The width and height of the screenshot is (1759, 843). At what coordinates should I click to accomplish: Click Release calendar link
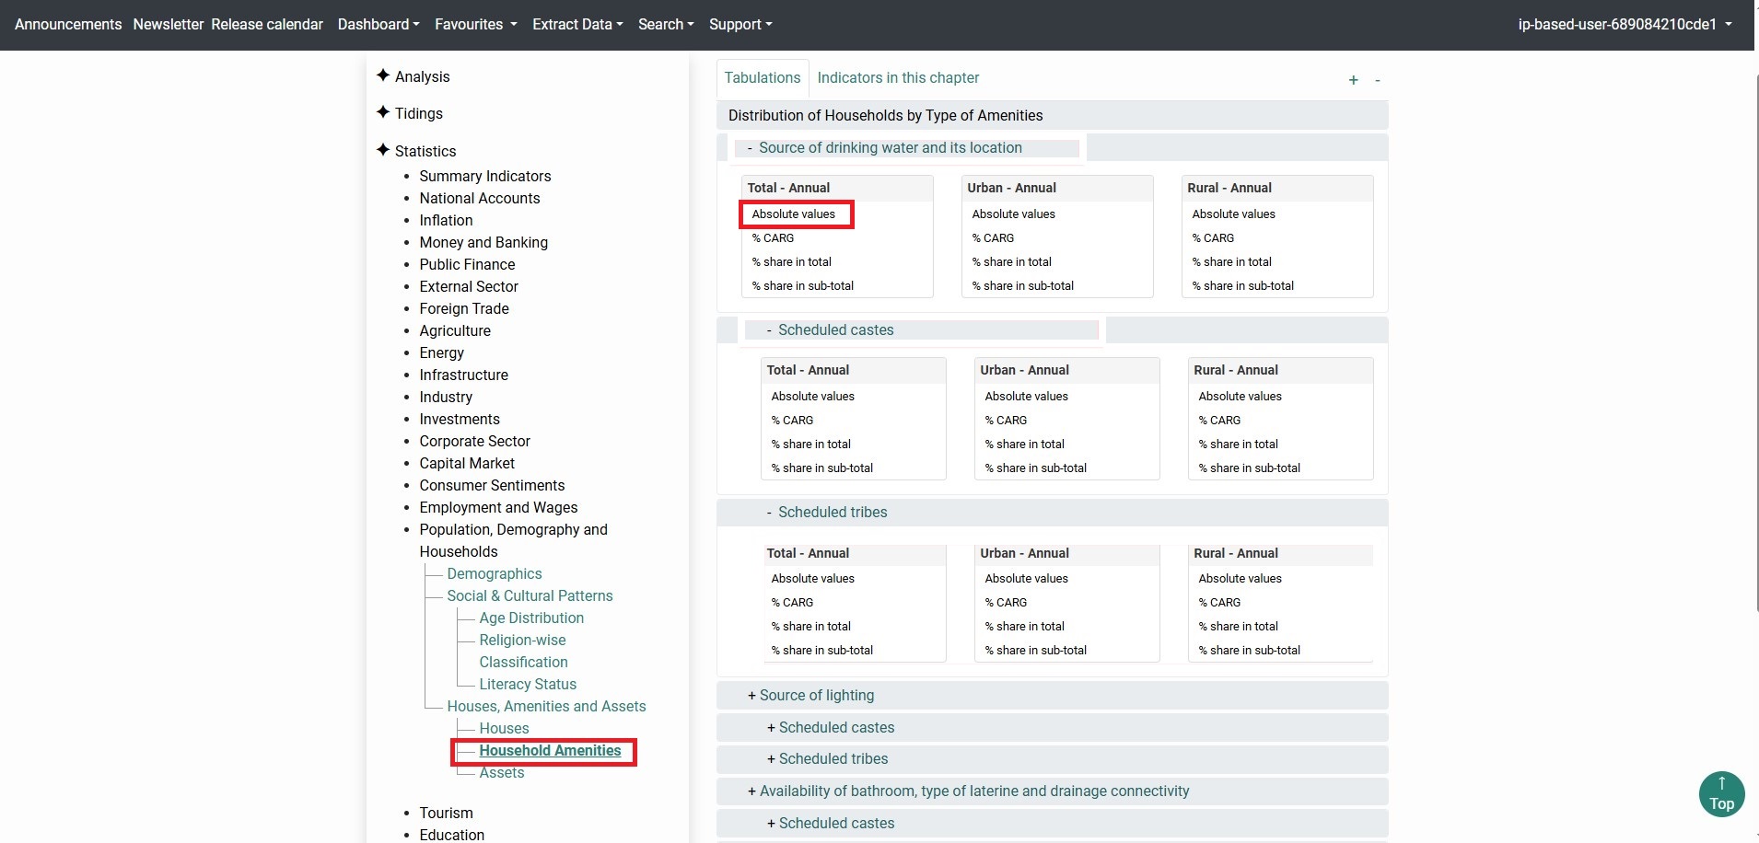(x=267, y=24)
